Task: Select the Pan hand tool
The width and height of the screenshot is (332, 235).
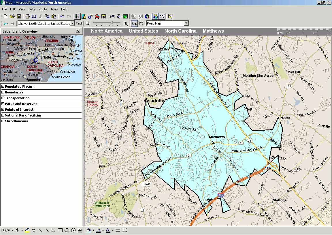Action: point(141,23)
